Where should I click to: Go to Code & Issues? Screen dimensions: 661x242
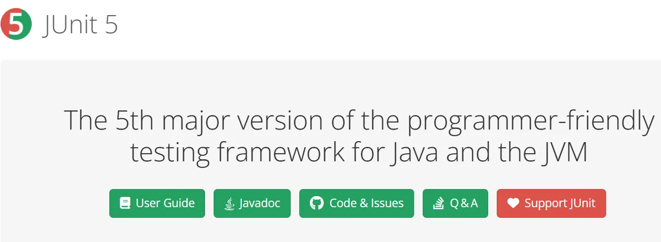(357, 203)
